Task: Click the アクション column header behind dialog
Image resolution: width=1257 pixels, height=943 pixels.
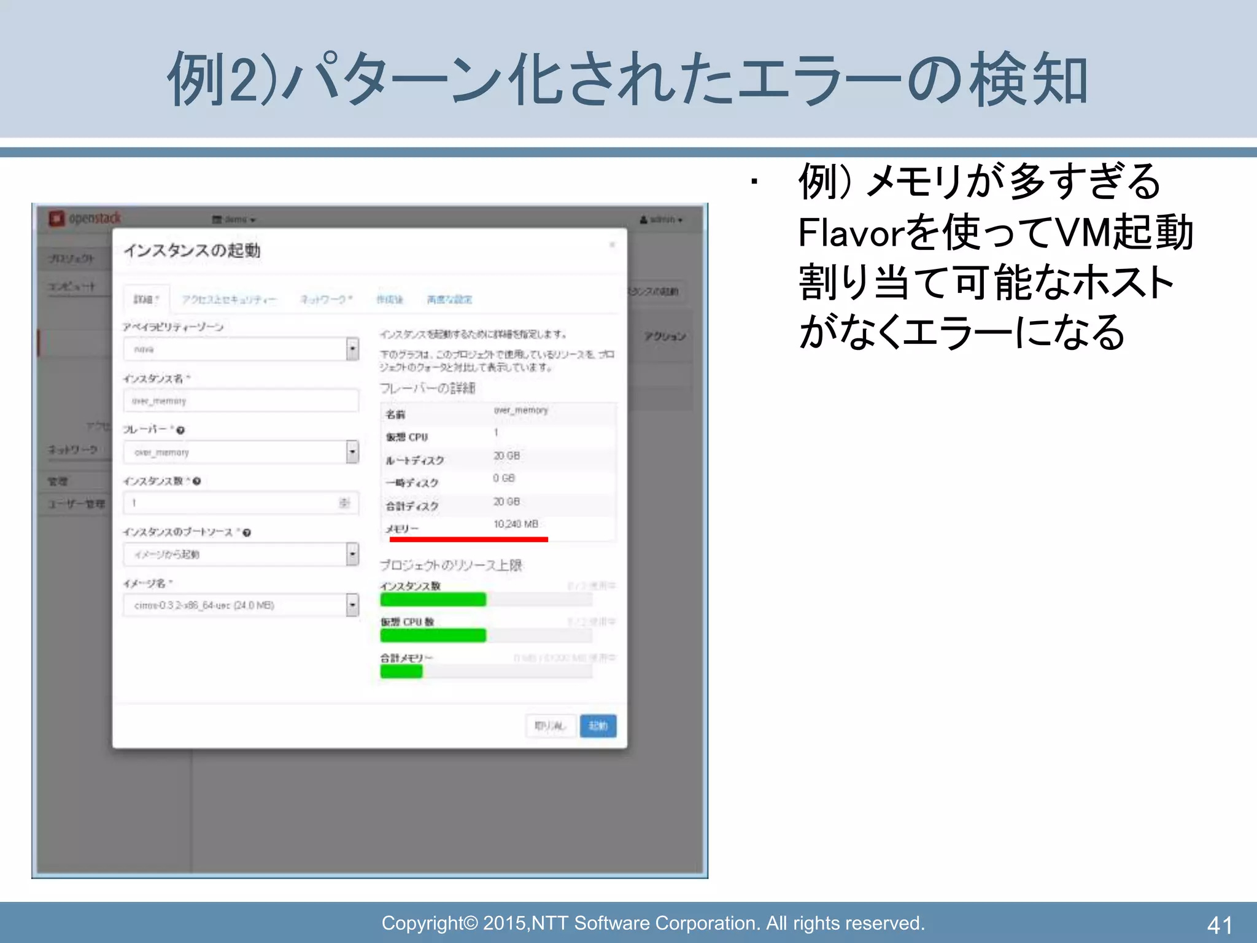Action: point(664,336)
